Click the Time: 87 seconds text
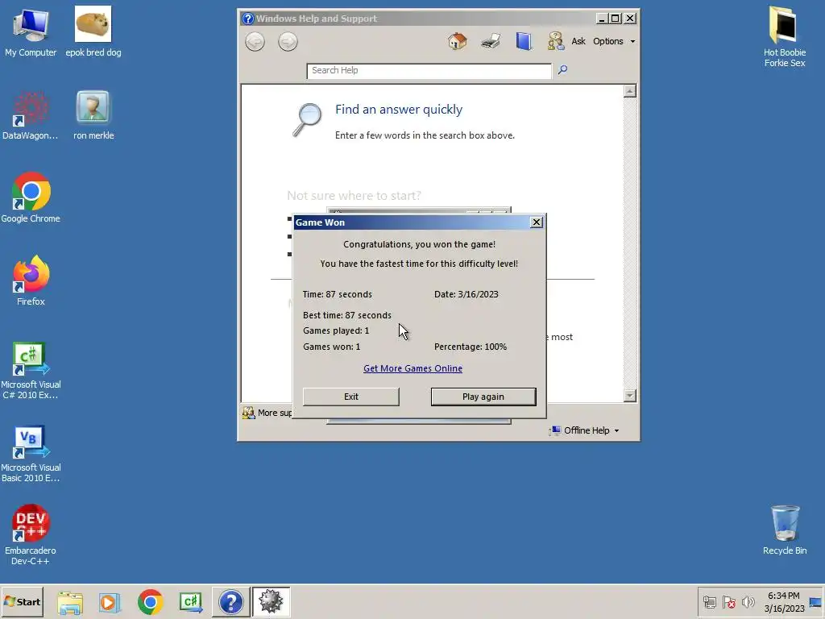 pyautogui.click(x=338, y=294)
